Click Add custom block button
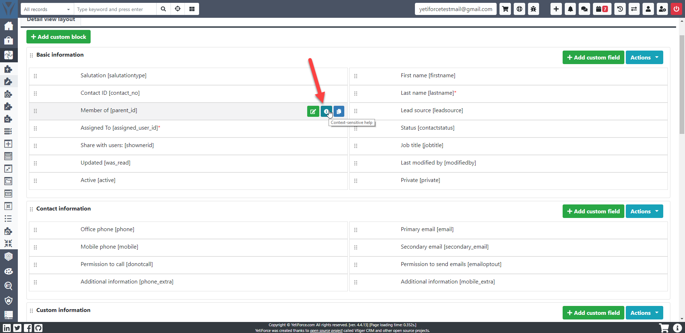685x333 pixels. [59, 37]
